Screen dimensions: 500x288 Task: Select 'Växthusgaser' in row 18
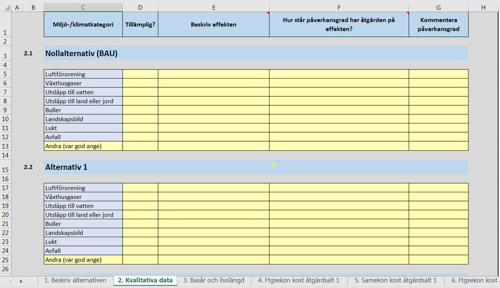pos(83,197)
